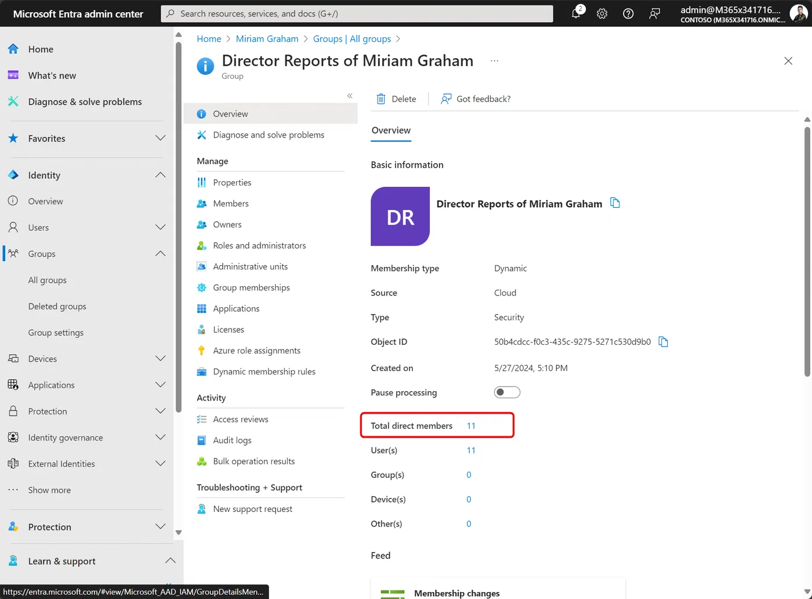Click the Dynamic membership rules icon
812x599 pixels.
point(201,371)
